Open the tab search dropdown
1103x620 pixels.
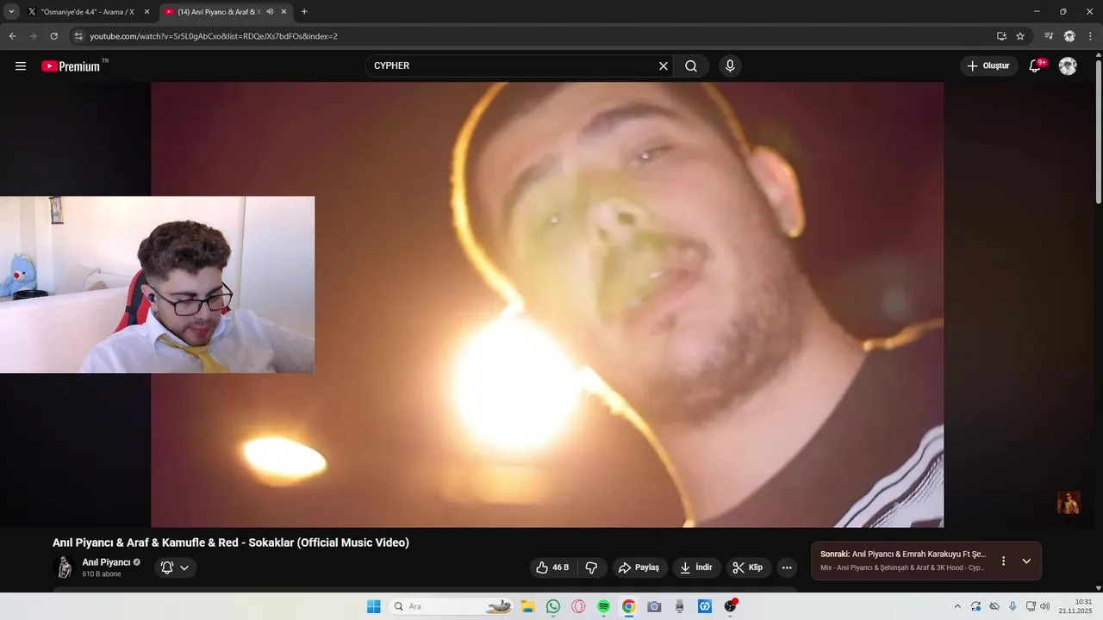click(x=11, y=12)
